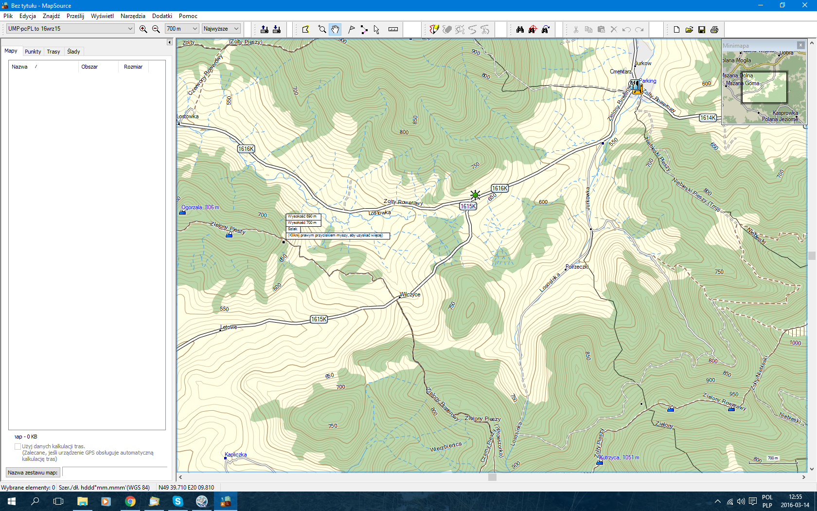The image size is (817, 511).
Task: Open Chrome from the taskbar
Action: coord(130,501)
